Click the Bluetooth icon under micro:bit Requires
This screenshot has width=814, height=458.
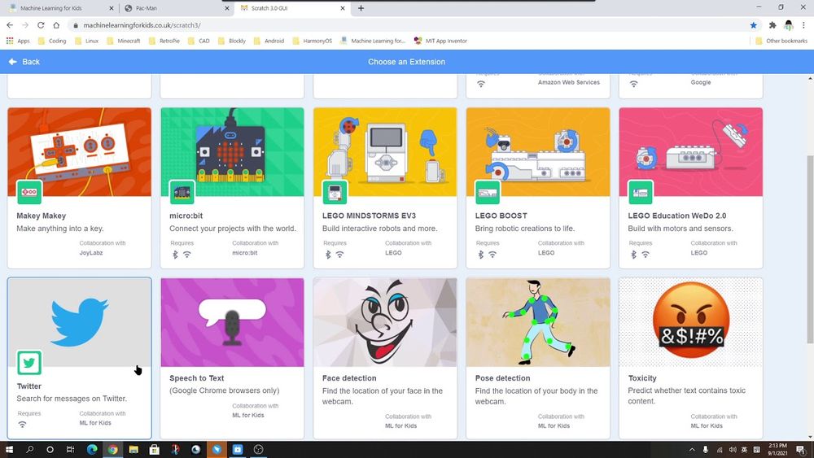click(x=175, y=255)
